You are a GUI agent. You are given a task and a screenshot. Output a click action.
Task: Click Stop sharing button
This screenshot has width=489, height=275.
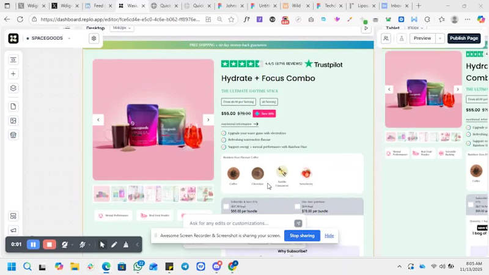pyautogui.click(x=302, y=236)
